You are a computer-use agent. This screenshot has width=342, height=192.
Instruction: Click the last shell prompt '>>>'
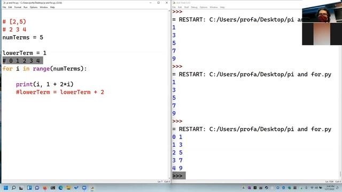tap(177, 176)
